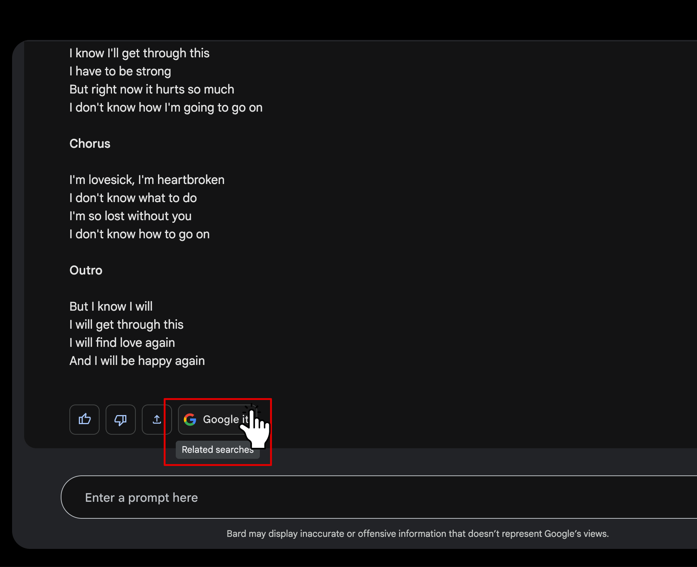
Task: Open the share and export upload icon
Action: point(157,420)
